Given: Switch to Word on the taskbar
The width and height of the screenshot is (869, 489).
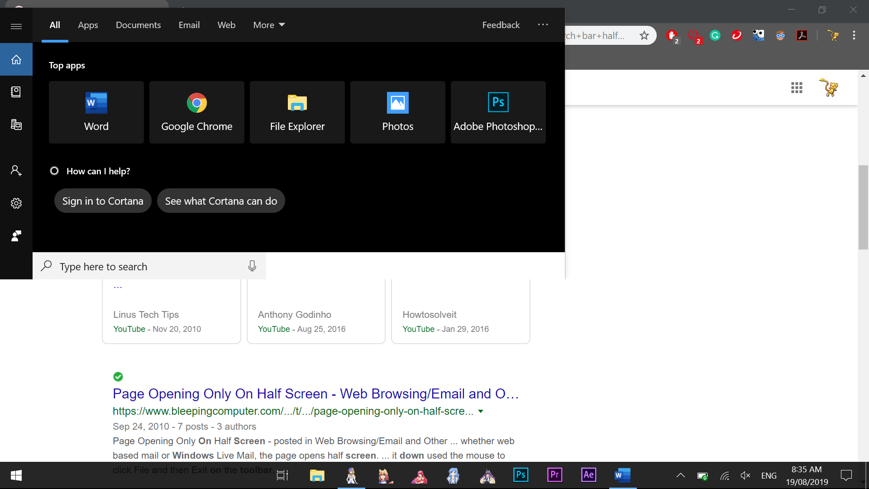Looking at the screenshot, I should tap(623, 475).
